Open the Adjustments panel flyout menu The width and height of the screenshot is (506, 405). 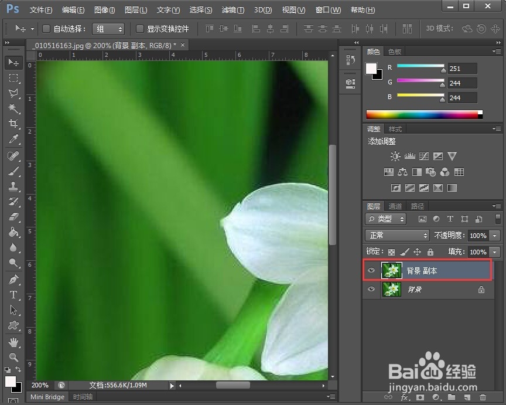497,128
